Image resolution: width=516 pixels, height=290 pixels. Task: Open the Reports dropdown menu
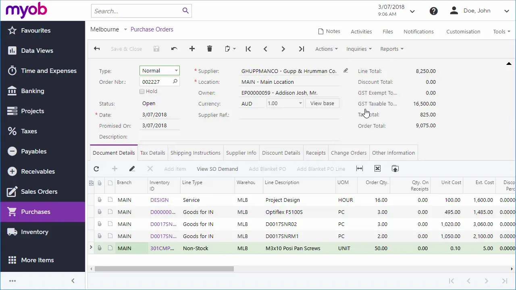pyautogui.click(x=392, y=49)
